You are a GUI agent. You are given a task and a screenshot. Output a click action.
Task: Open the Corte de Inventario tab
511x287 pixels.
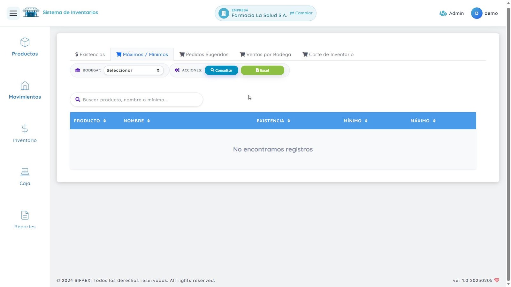pos(328,55)
